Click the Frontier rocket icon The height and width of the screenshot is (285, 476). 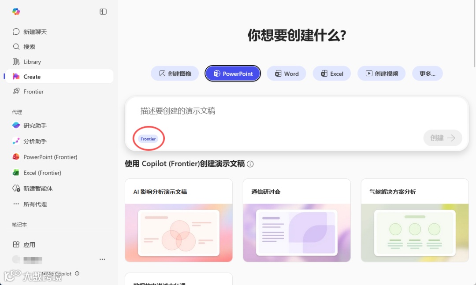coord(16,91)
